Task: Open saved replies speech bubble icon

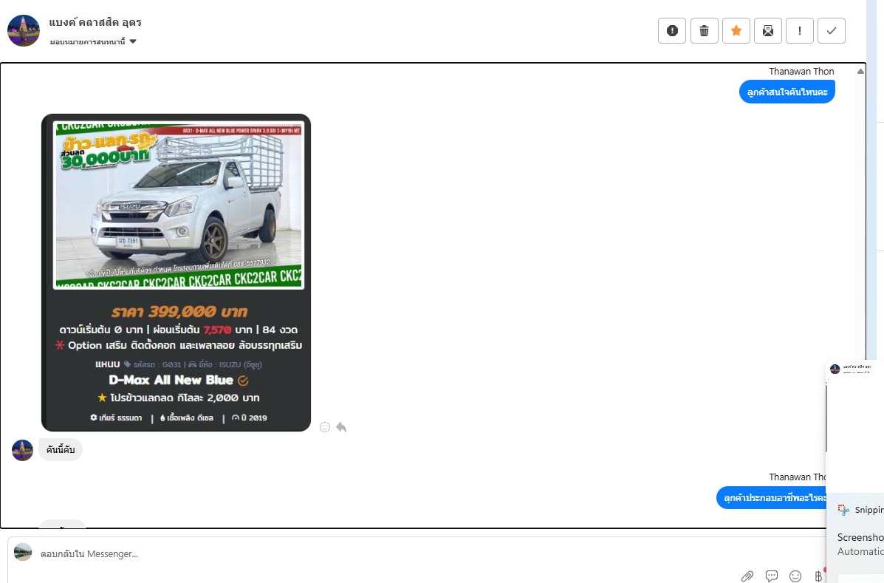Action: (x=771, y=576)
